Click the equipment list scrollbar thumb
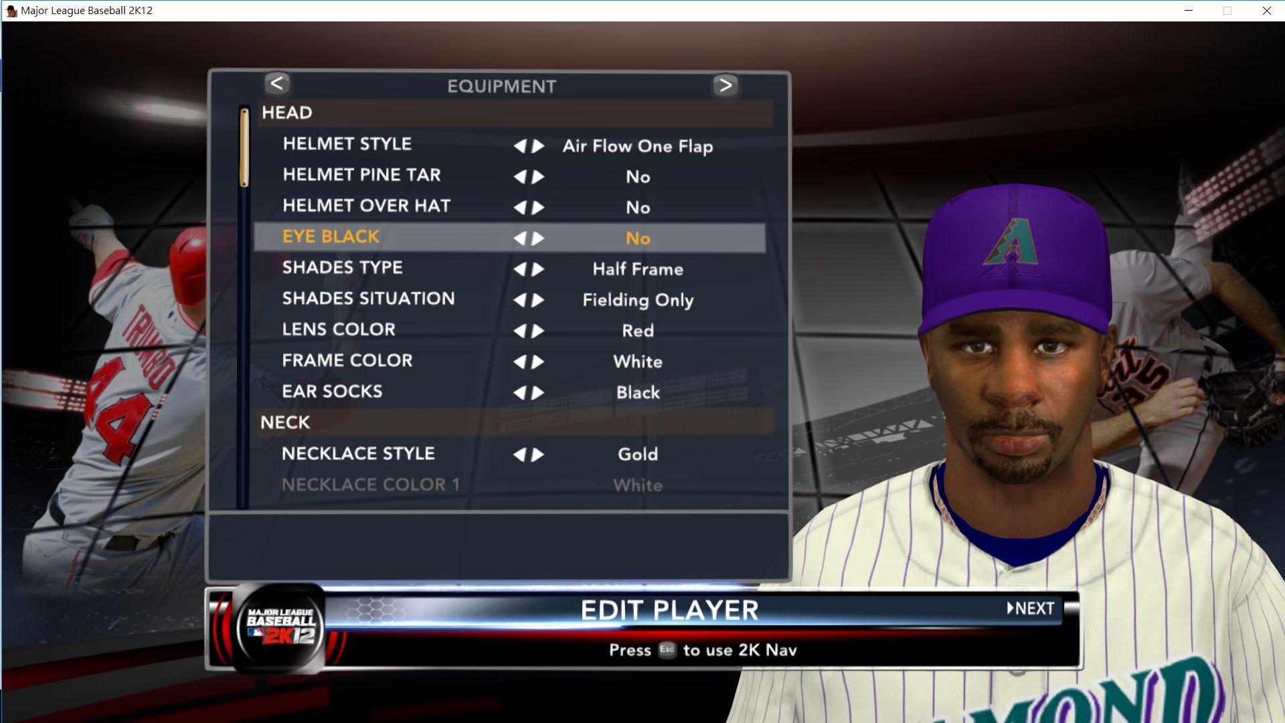 [244, 147]
